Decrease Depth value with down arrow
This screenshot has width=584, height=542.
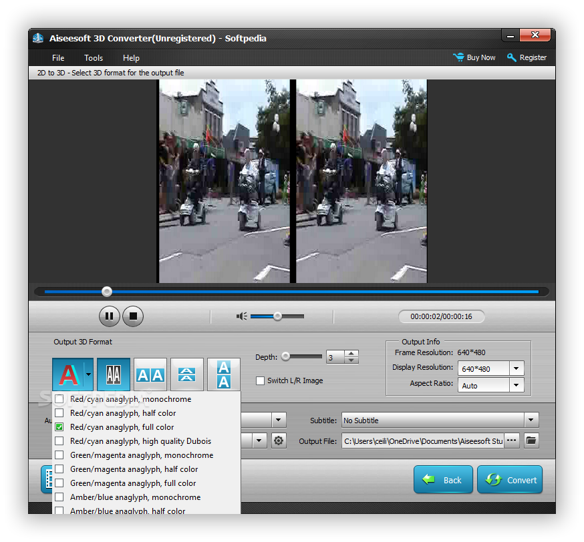351,360
